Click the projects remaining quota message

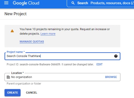(x=65, y=32)
